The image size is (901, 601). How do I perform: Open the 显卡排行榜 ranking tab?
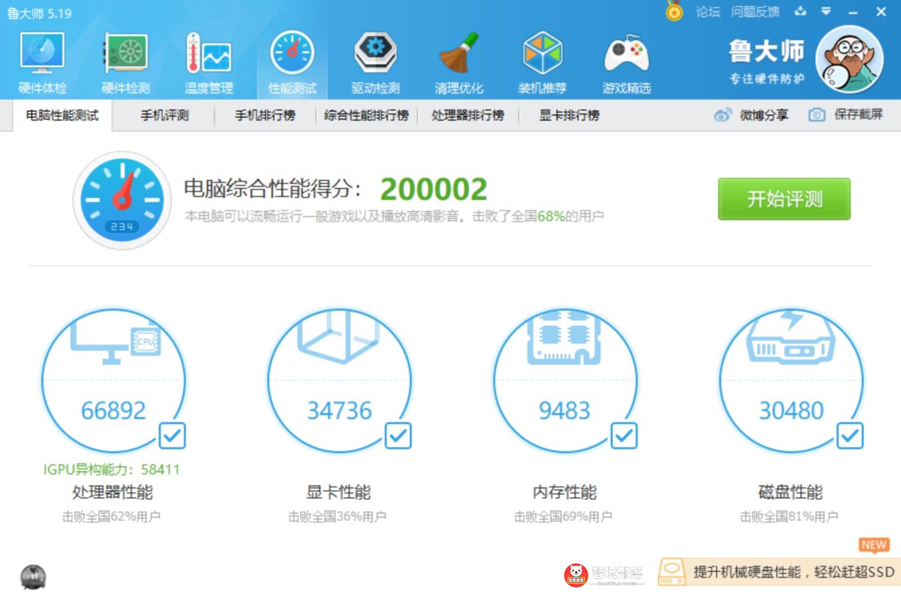pos(570,115)
